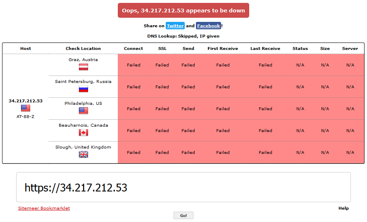Viewport: 367px width, 222px height.
Task: Click the Austria flag icon under Graz
Action: point(83,67)
